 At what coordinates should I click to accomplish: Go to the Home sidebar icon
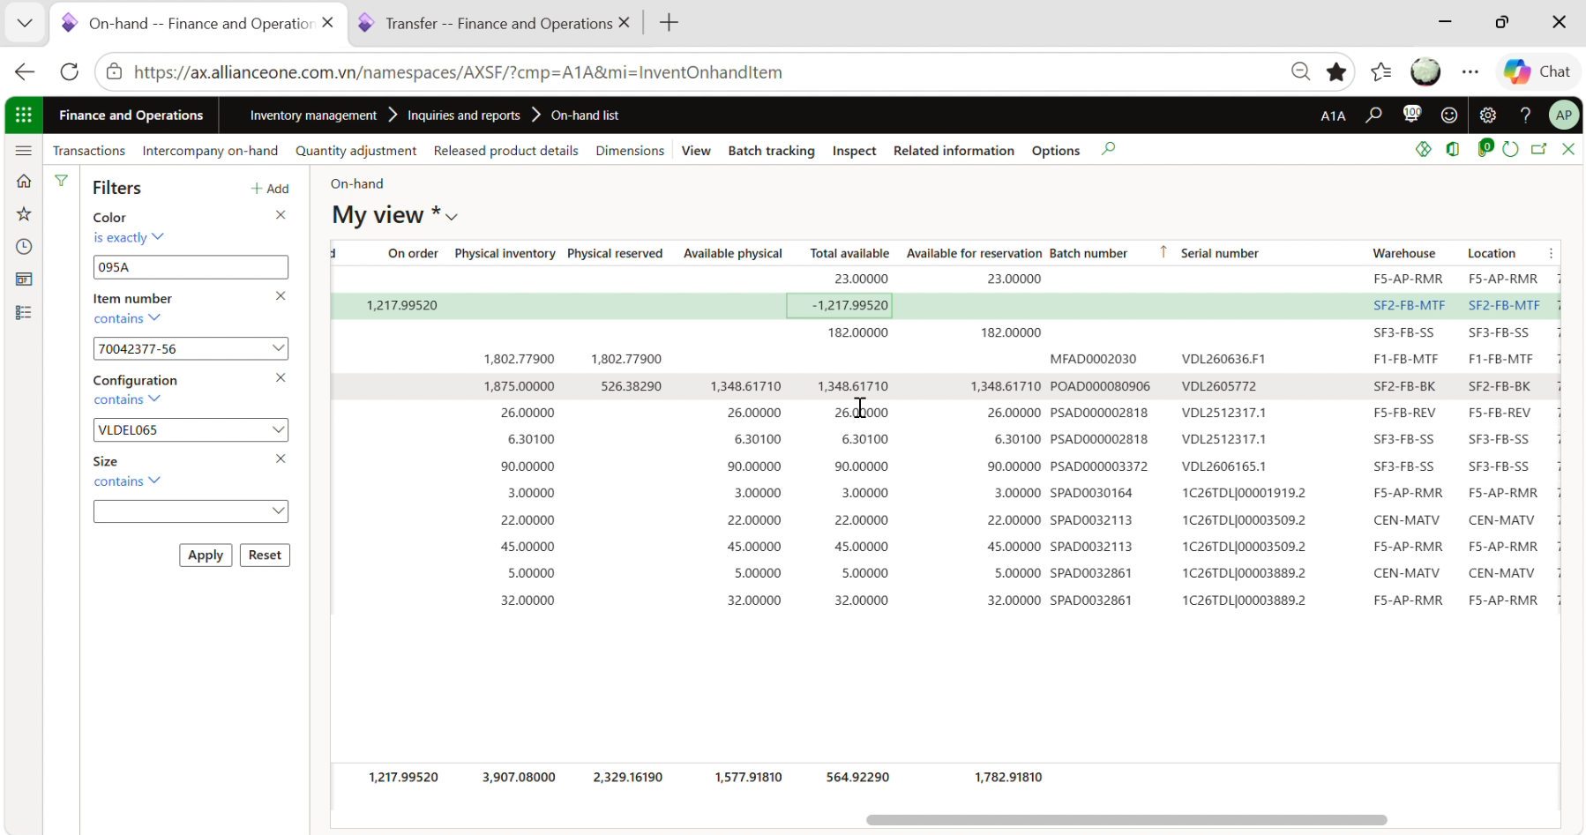pos(24,181)
